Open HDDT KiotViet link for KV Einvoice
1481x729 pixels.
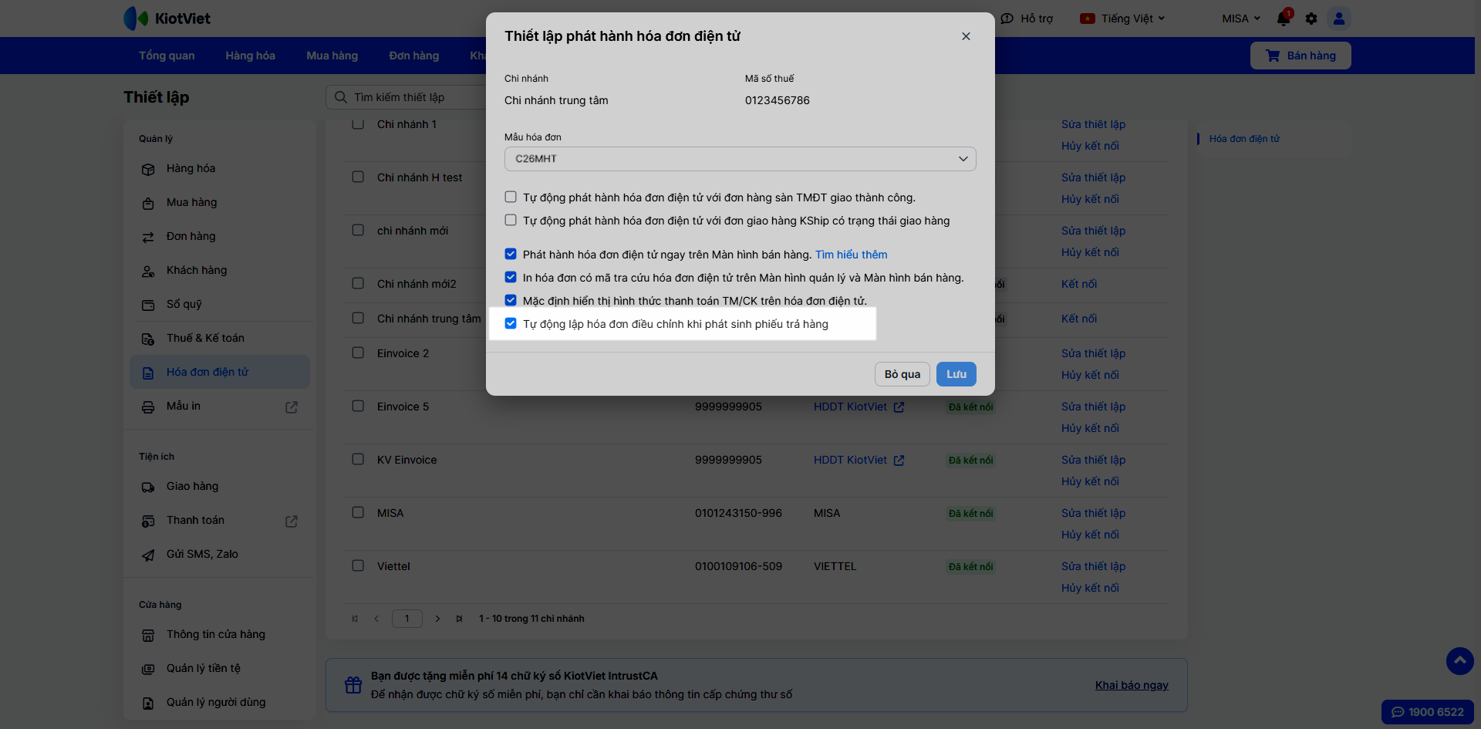[x=859, y=460]
